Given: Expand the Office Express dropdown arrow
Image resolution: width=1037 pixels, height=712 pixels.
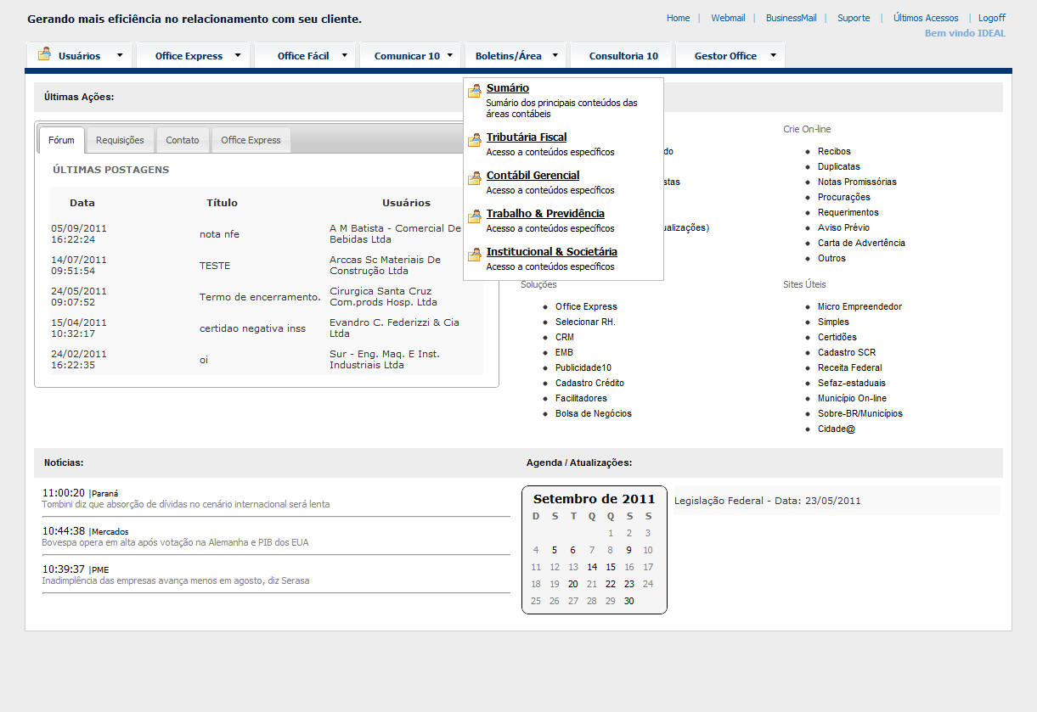Looking at the screenshot, I should tap(238, 56).
